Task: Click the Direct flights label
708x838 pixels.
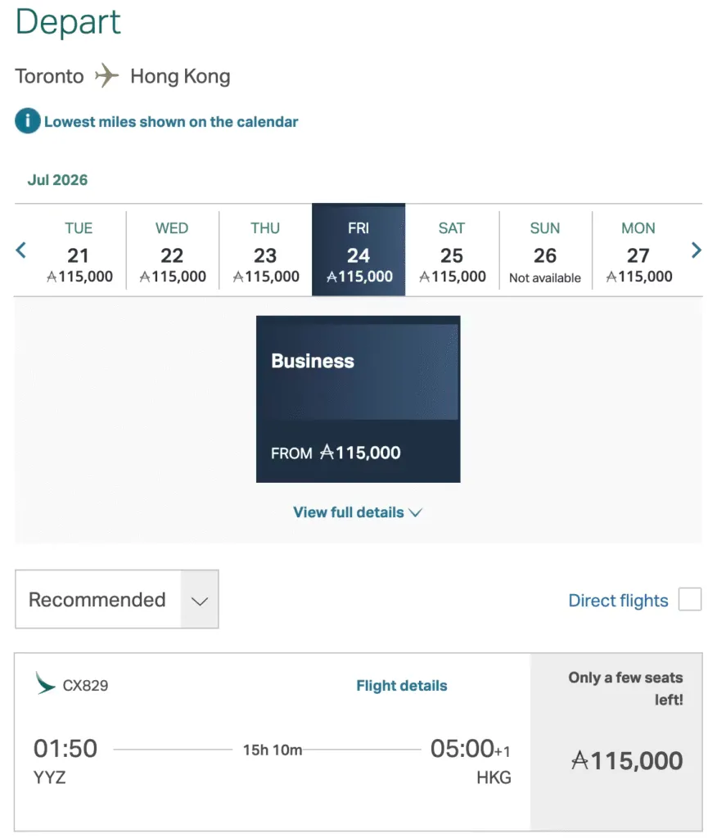Action: [x=618, y=601]
